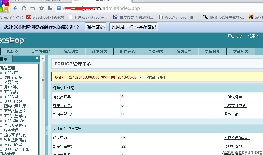Open 用户评论 in sidebar menu
The image size is (263, 155).
pos(11,87)
